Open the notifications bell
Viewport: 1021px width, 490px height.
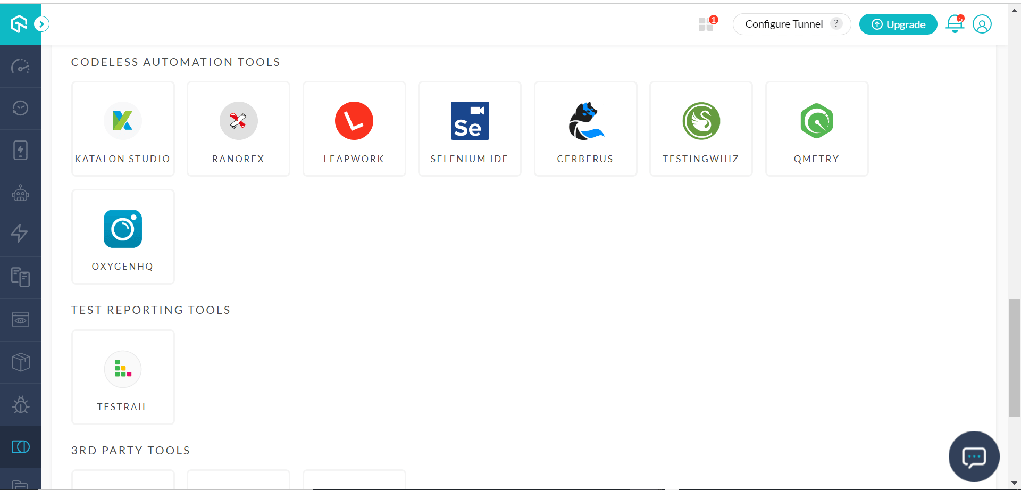pos(955,24)
